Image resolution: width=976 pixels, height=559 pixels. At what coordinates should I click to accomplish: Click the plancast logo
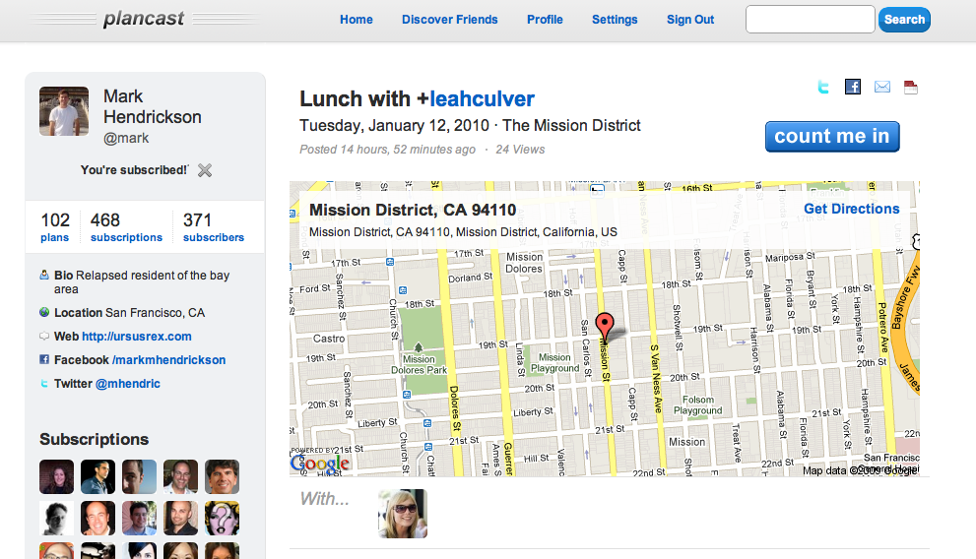tap(144, 19)
